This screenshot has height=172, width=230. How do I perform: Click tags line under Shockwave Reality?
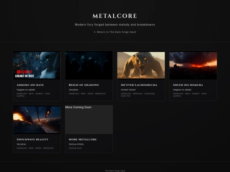(35, 148)
